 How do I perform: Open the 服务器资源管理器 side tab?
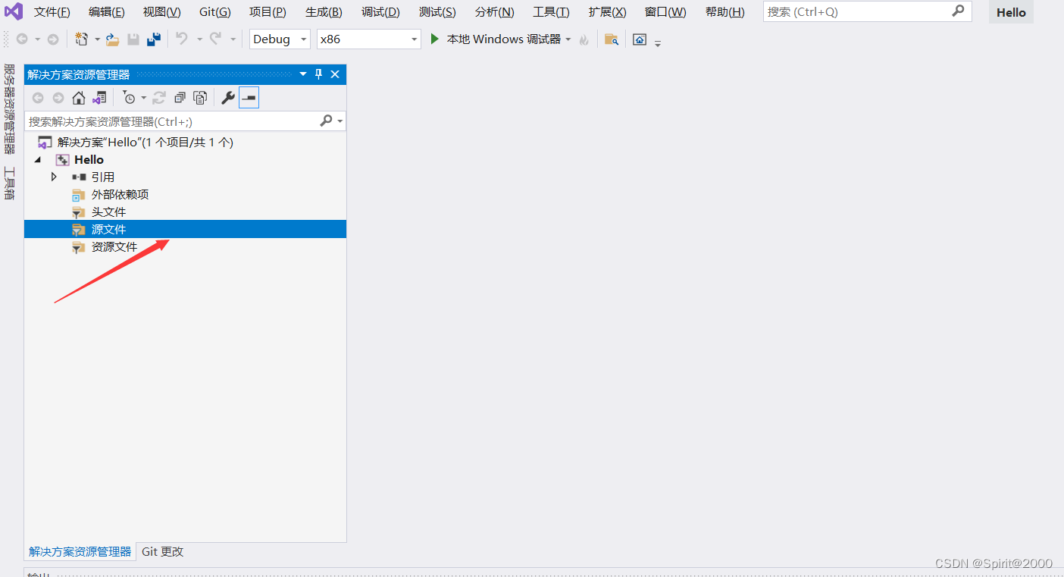pos(10,109)
